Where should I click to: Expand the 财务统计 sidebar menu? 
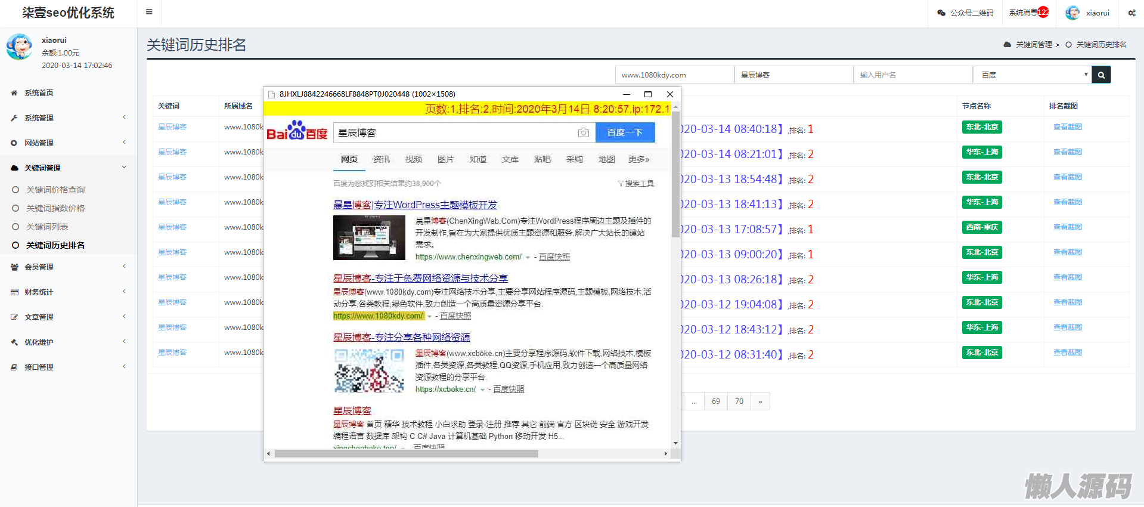39,292
